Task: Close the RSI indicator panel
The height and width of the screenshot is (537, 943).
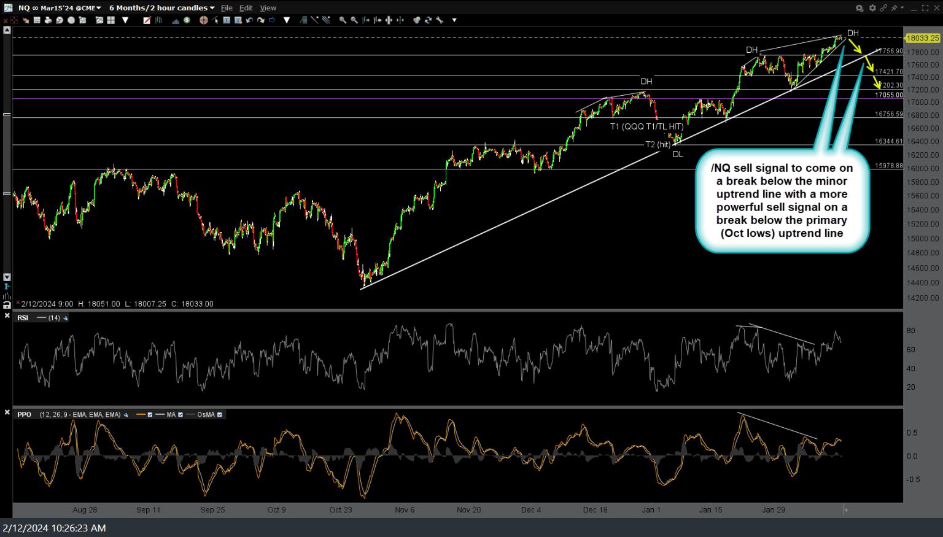Action: [x=7, y=315]
